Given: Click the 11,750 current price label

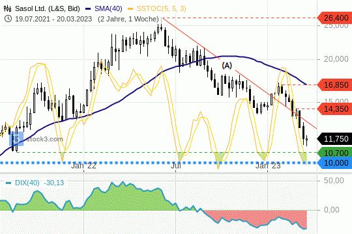Looking at the screenshot, I should 334,139.
